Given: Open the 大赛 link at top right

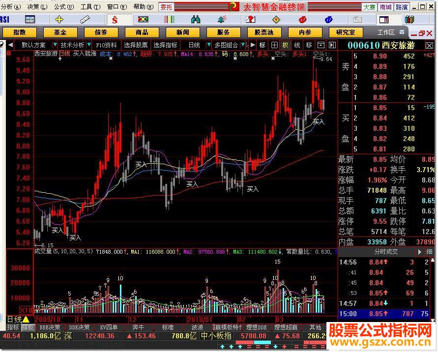Looking at the screenshot, I should [x=369, y=7].
